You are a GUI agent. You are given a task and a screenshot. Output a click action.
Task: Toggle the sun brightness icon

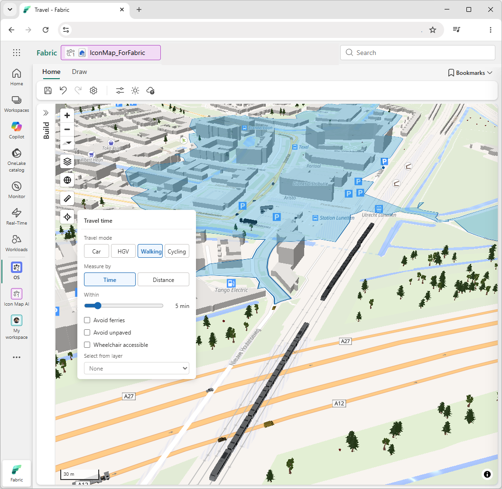pyautogui.click(x=135, y=91)
